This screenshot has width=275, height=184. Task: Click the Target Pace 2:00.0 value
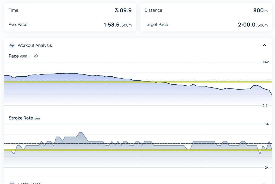[x=253, y=25]
